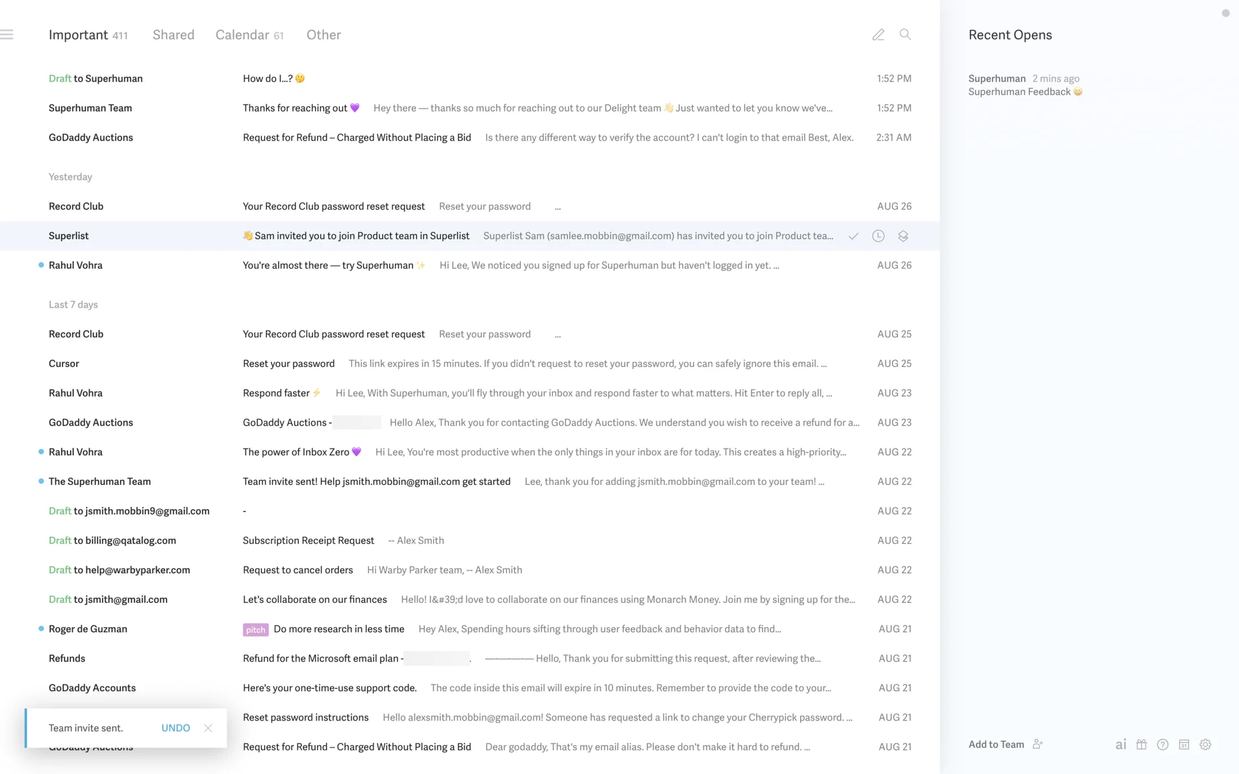Open the hamburger menu
Screen dimensions: 1239x774
pyautogui.click(x=7, y=35)
